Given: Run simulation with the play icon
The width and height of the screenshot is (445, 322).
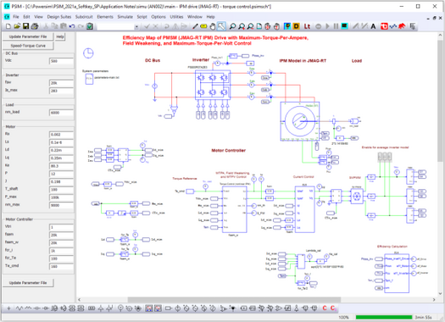Looking at the screenshot, I should coord(327,26).
